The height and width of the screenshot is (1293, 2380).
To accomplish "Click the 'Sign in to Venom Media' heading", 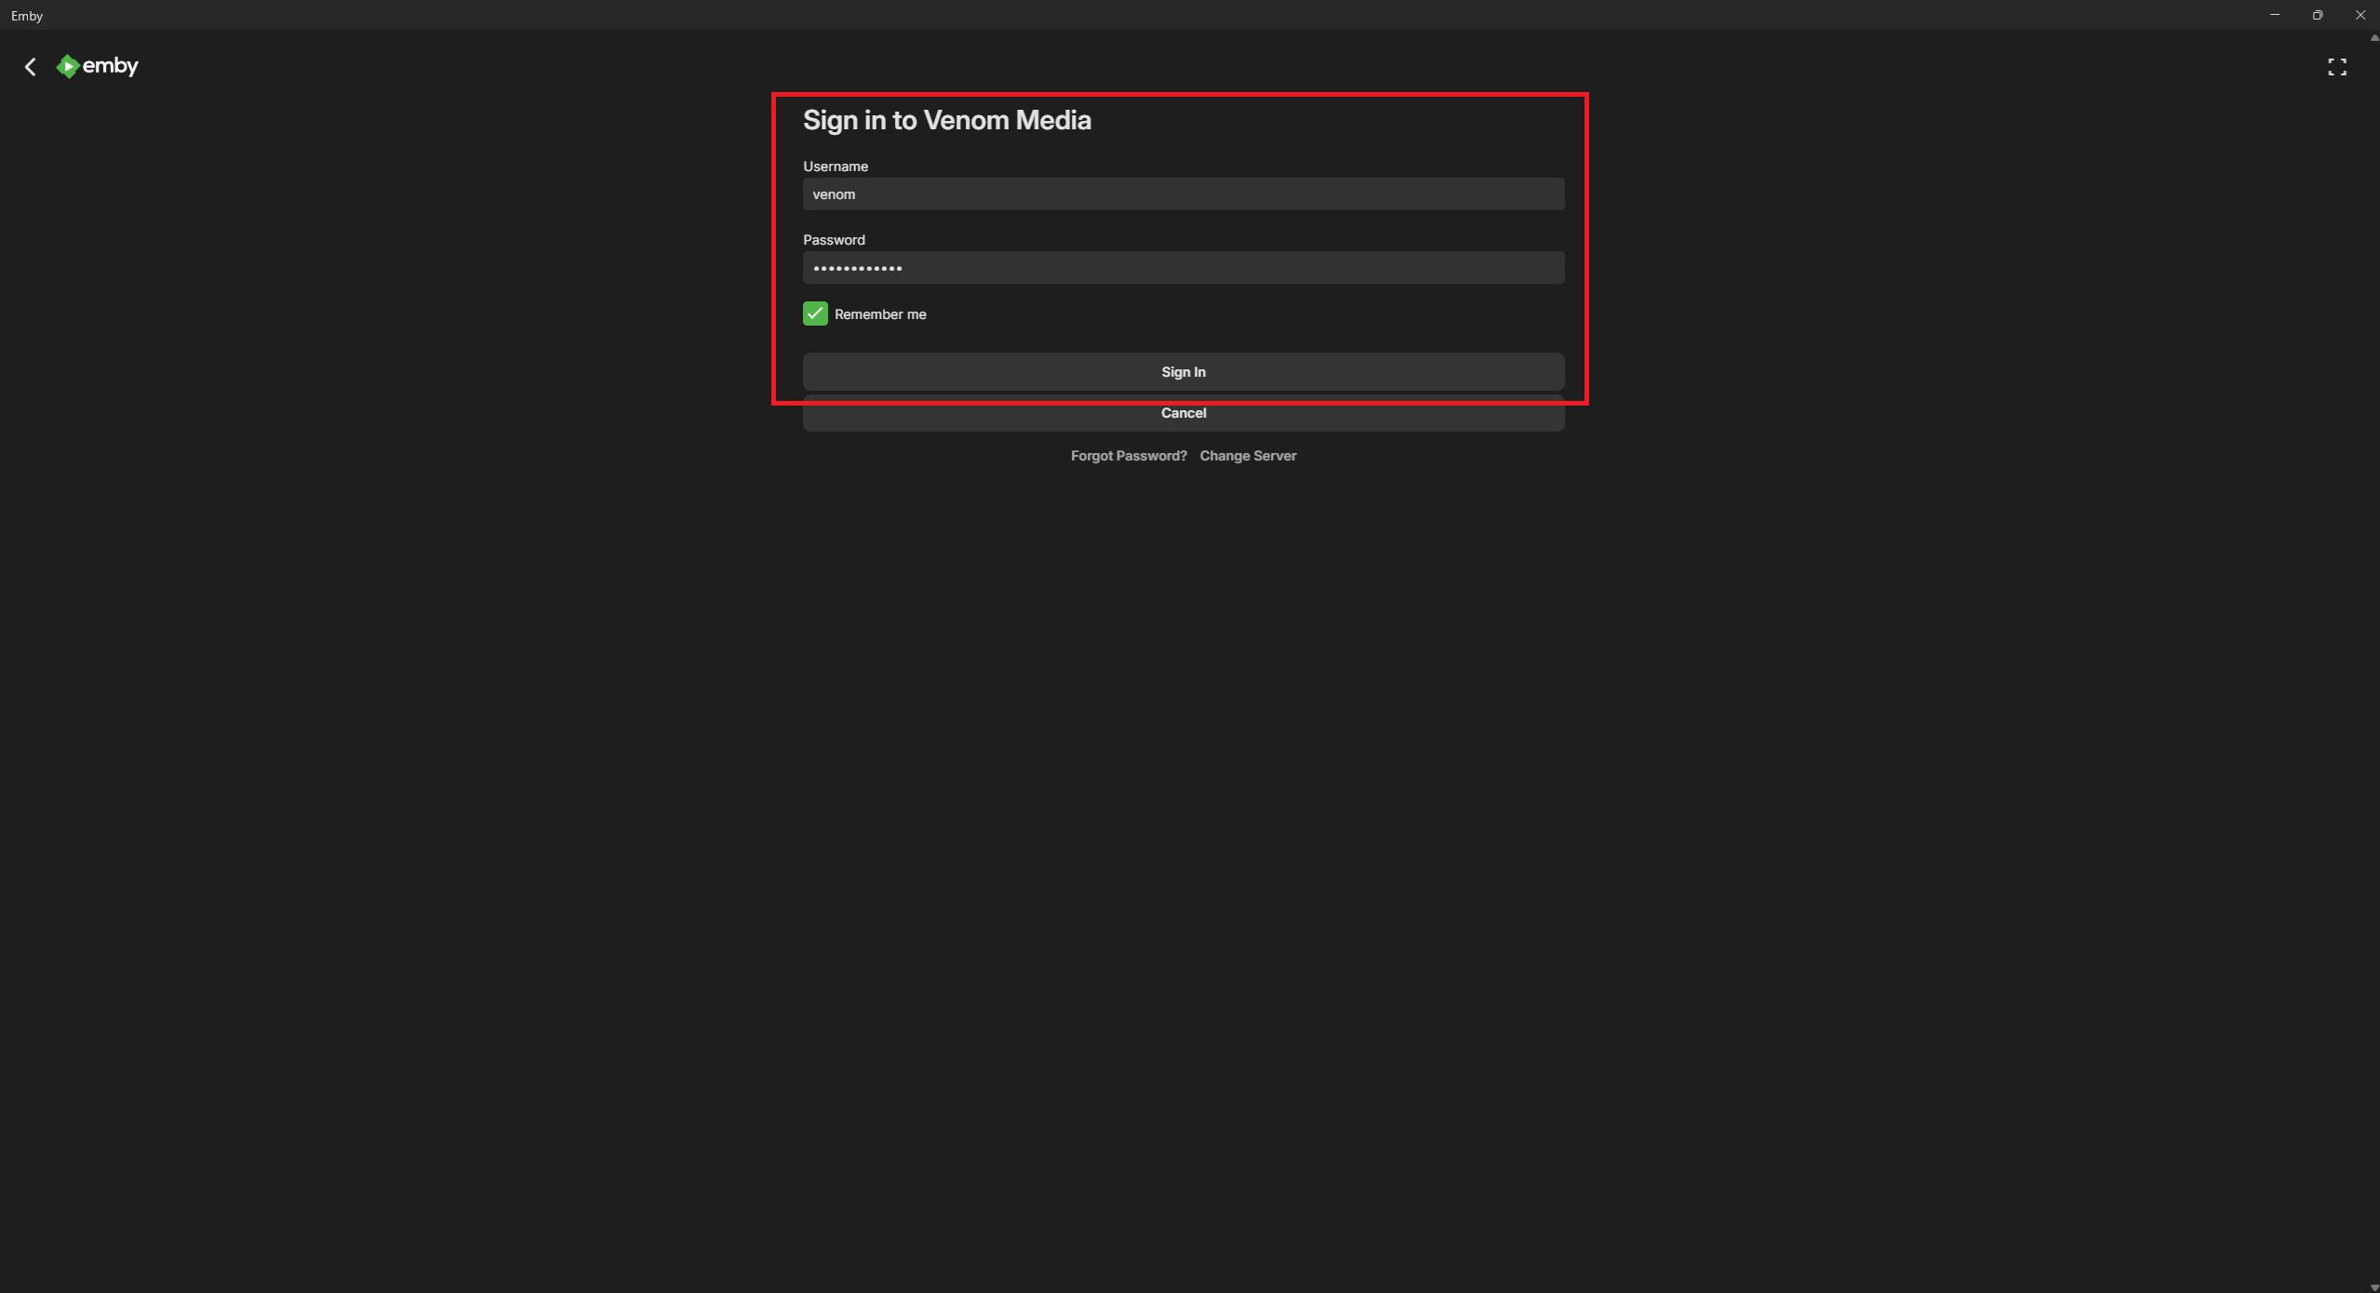I will (946, 121).
